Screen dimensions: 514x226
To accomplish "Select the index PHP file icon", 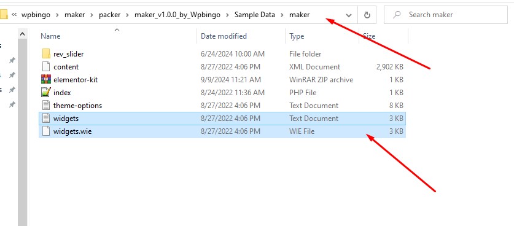I will click(46, 93).
